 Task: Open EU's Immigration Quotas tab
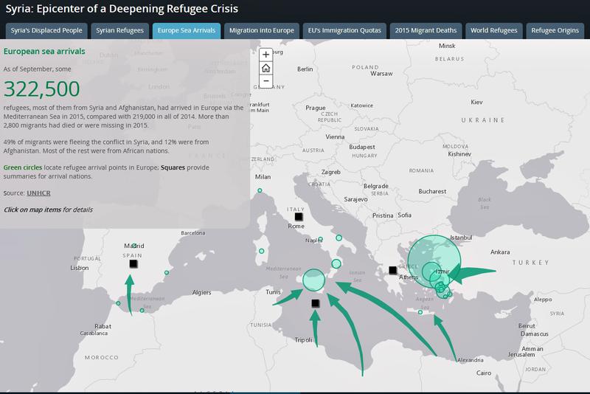point(344,31)
